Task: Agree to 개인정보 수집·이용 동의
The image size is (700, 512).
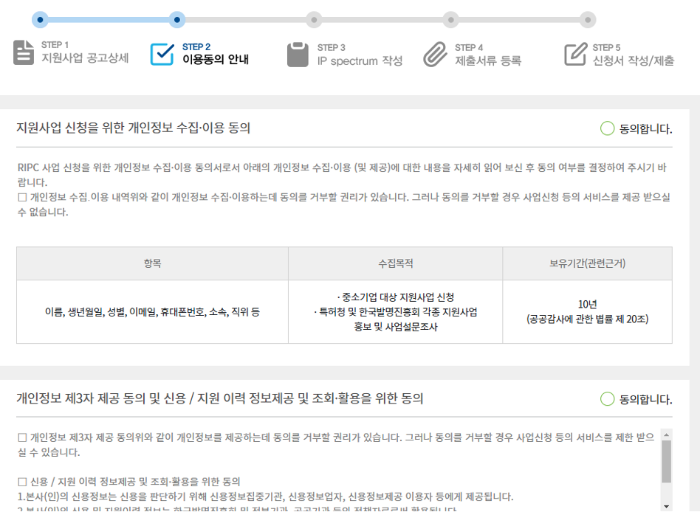Action: [x=607, y=129]
